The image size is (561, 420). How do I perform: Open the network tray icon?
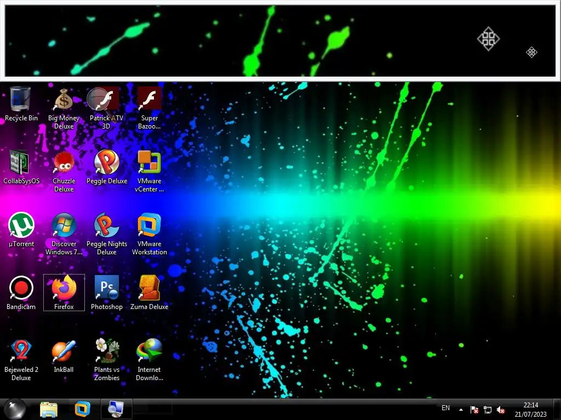tap(488, 410)
